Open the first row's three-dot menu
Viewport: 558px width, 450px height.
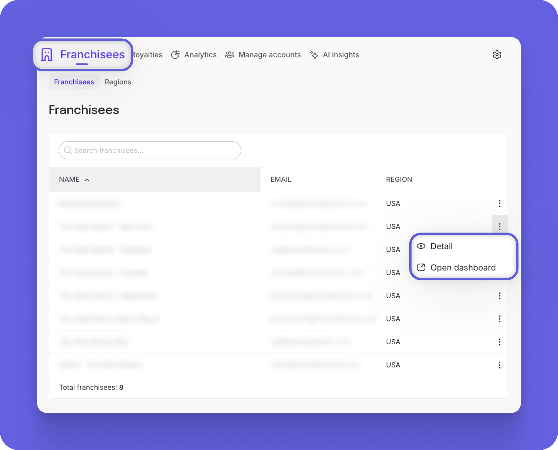pos(499,204)
